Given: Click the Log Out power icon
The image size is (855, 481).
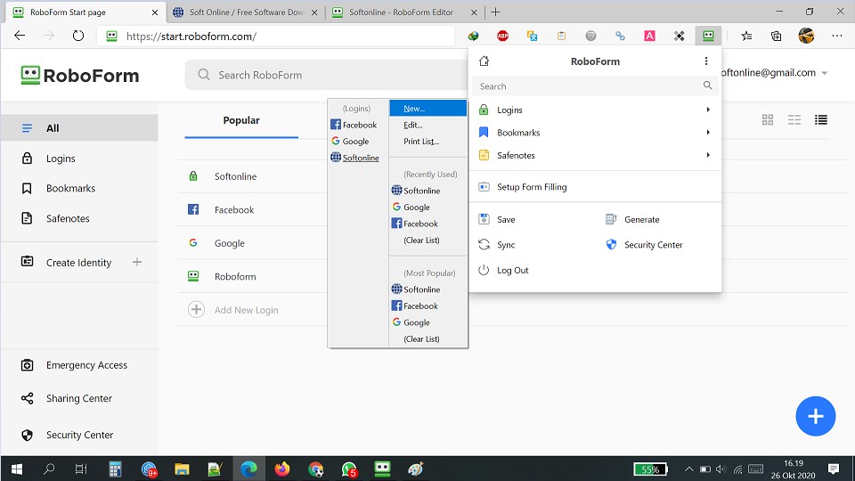Looking at the screenshot, I should tap(484, 270).
